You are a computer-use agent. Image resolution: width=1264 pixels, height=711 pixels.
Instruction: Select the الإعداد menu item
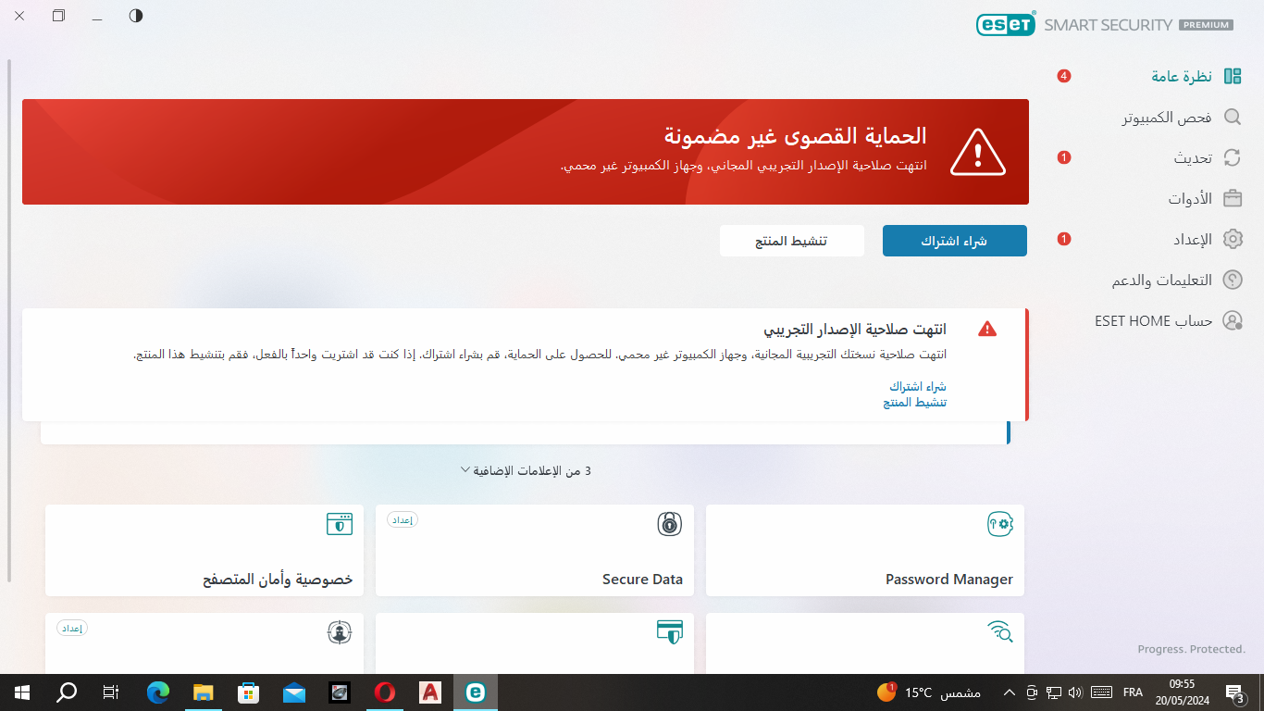pyautogui.click(x=1193, y=240)
